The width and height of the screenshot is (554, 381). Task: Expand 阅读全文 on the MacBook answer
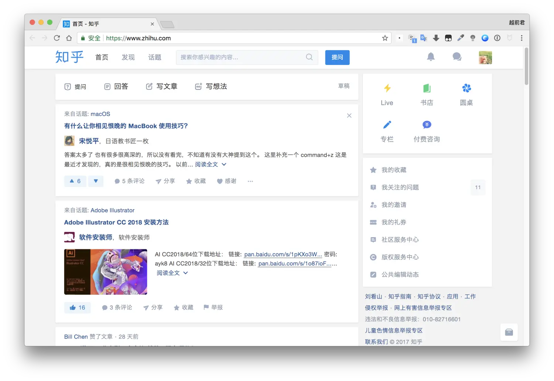[211, 164]
